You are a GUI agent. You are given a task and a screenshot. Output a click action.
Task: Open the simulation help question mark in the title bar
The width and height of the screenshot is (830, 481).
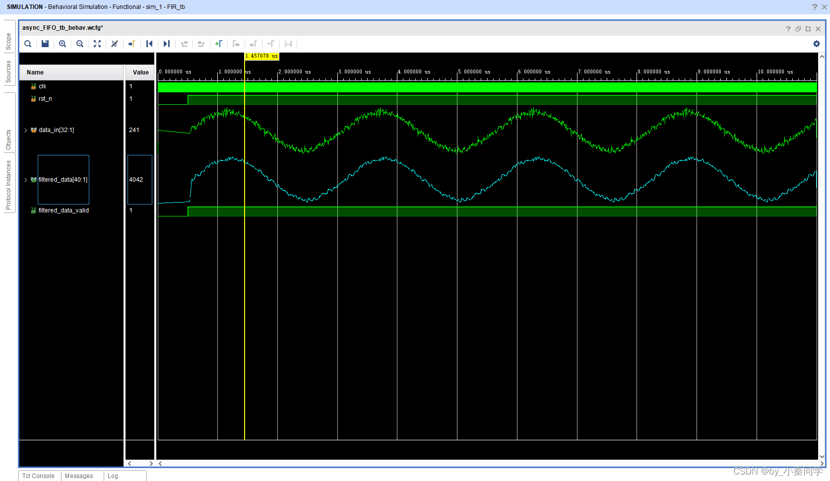(814, 7)
